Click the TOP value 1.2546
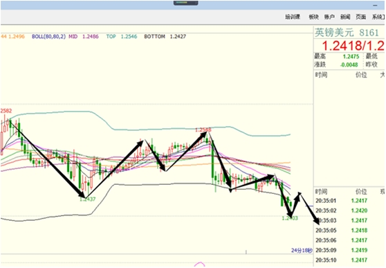 129,37
